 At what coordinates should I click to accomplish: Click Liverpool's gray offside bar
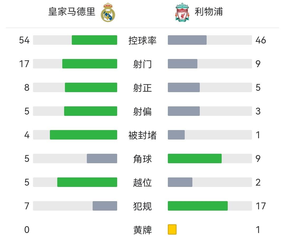(180, 182)
